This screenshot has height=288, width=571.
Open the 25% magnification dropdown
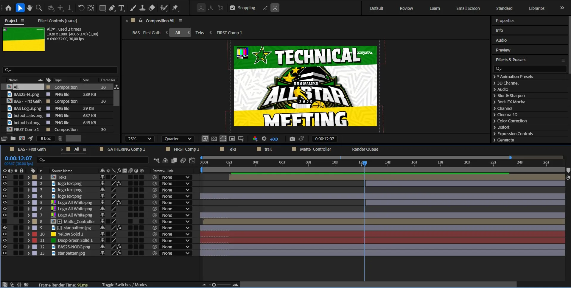click(x=140, y=139)
